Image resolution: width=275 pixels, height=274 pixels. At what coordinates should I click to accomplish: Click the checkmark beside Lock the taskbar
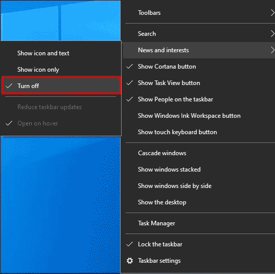[130, 244]
